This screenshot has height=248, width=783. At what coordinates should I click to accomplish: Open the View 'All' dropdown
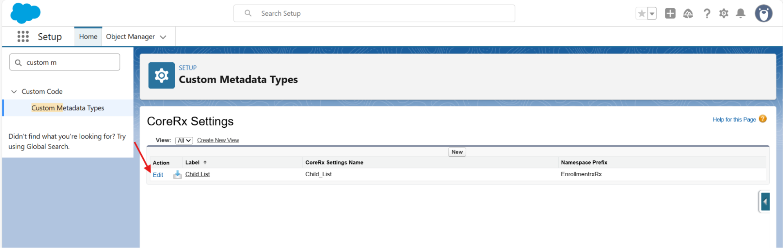pyautogui.click(x=184, y=140)
